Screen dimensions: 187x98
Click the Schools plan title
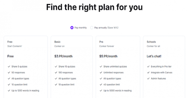click(x=151, y=42)
